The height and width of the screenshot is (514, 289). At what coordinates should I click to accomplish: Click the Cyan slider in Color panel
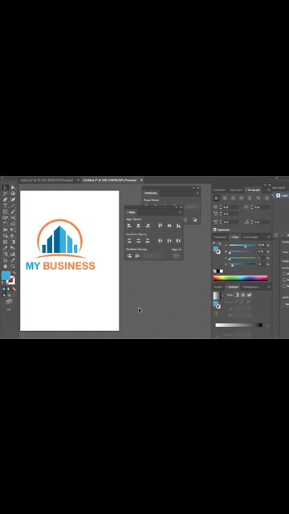click(x=243, y=245)
